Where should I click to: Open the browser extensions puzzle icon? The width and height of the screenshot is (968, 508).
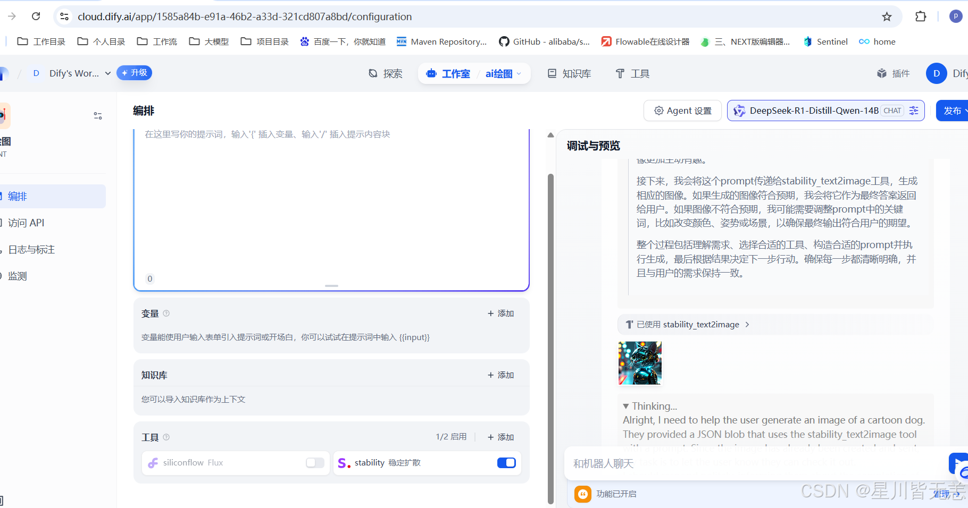coord(921,16)
